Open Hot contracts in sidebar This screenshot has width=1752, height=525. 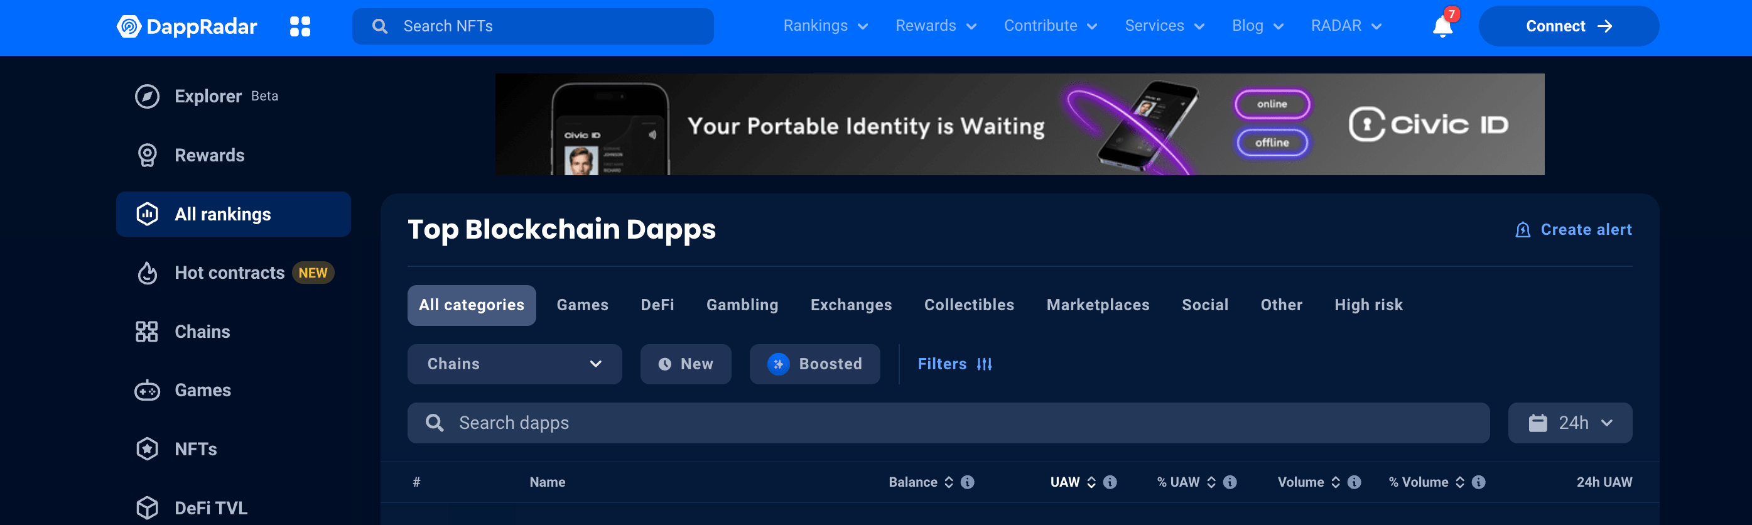coord(233,273)
